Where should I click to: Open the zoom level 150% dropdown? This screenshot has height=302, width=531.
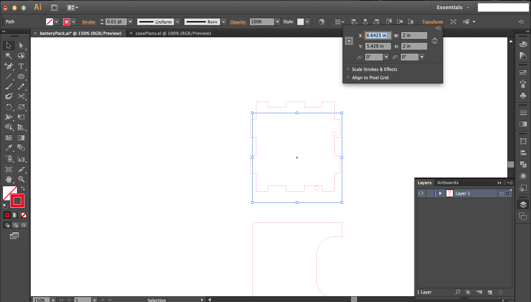(x=53, y=300)
